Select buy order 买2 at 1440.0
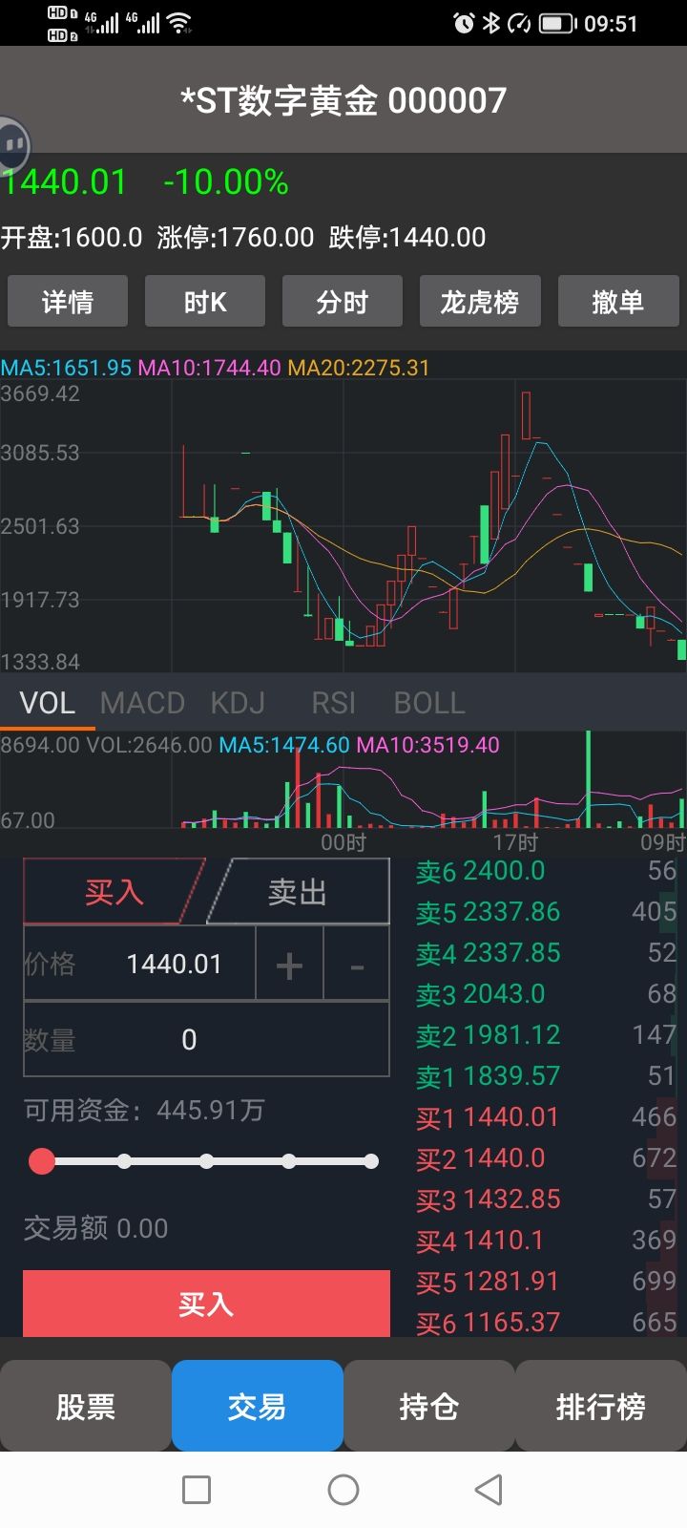The width and height of the screenshot is (687, 1528). (546, 1158)
